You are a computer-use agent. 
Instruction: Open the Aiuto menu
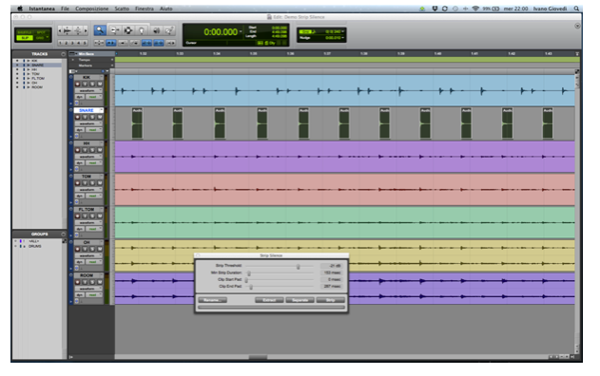pyautogui.click(x=166, y=9)
